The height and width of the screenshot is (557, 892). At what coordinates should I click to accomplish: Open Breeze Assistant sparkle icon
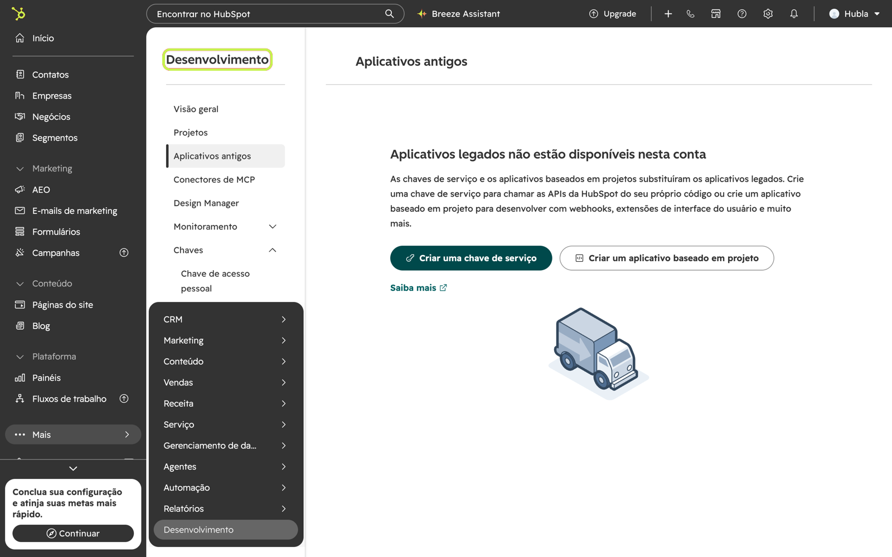(422, 13)
